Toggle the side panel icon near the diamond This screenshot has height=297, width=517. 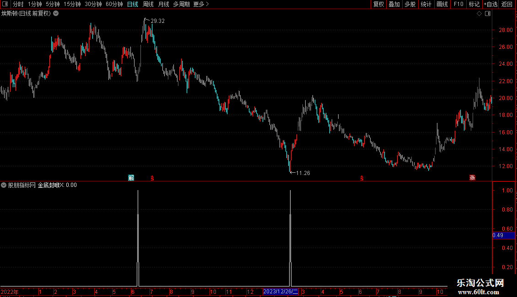coord(488,14)
